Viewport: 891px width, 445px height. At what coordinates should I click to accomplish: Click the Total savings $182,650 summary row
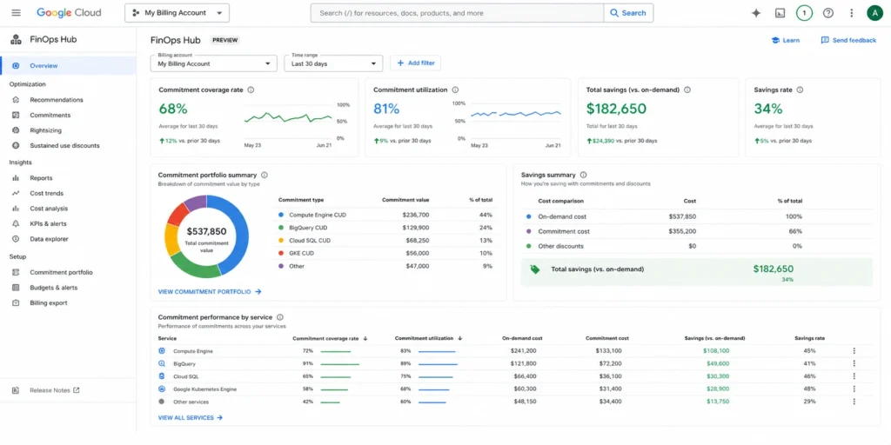[697, 272]
